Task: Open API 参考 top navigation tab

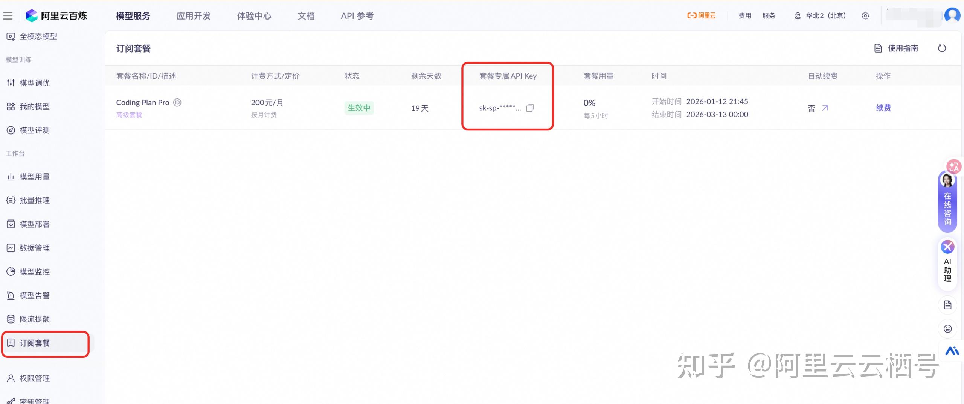Action: [x=357, y=16]
